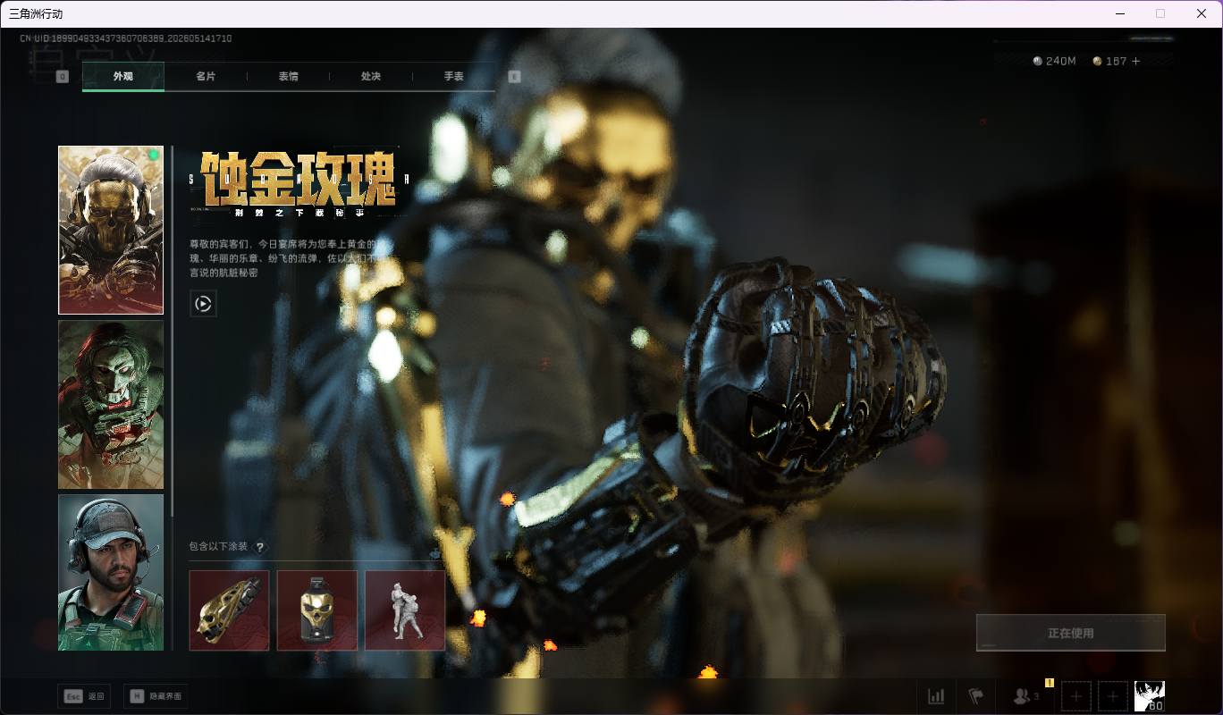
Task: Click the E next-tab key hint
Action: [514, 77]
